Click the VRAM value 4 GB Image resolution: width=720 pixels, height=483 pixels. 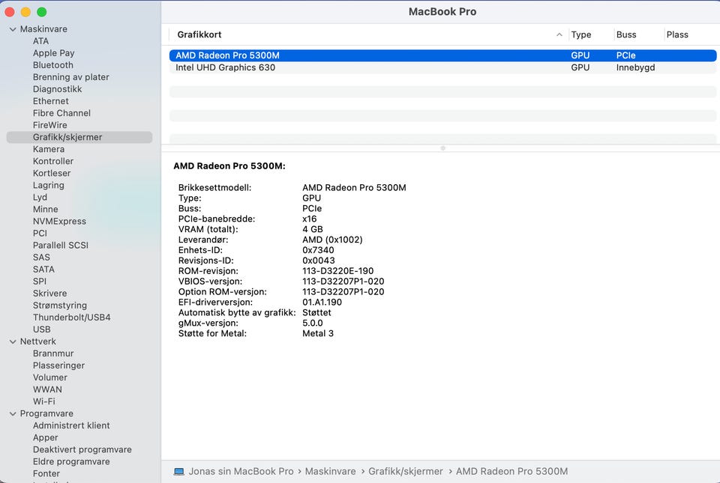coord(312,229)
